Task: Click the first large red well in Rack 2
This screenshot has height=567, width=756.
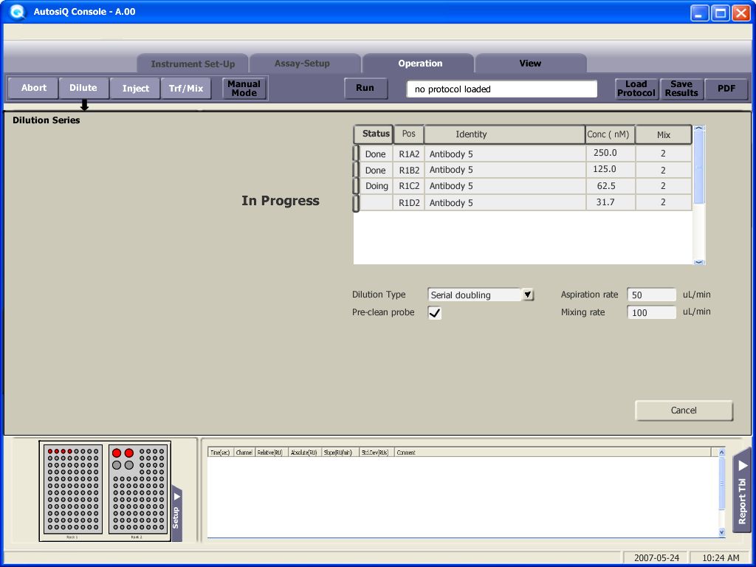Action: pyautogui.click(x=117, y=453)
